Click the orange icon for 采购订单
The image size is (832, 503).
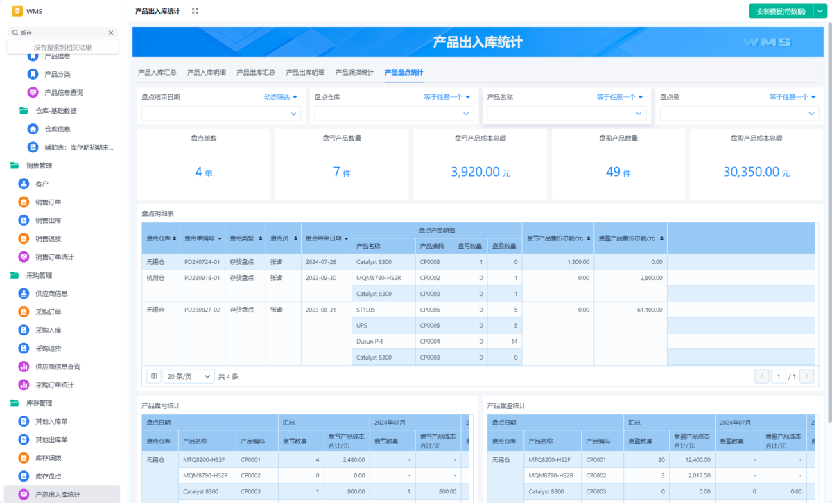click(x=24, y=312)
